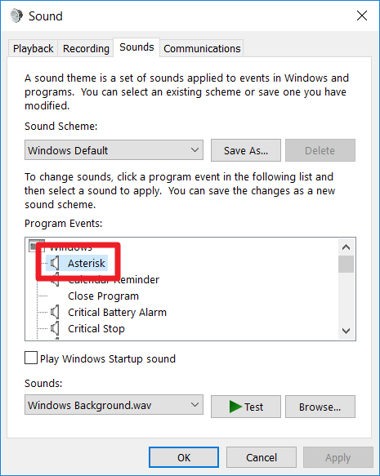The height and width of the screenshot is (476, 380).
Task: Click the speaker icon beside Critical Battery Alarm
Action: click(x=55, y=312)
